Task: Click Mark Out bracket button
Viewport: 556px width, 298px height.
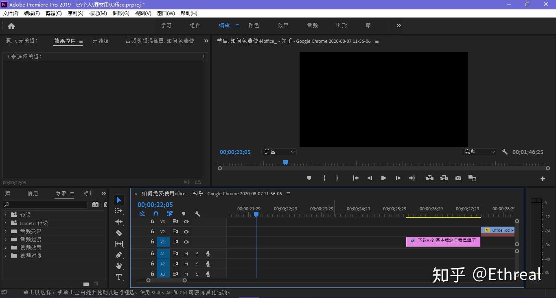Action: point(337,178)
